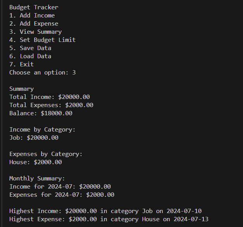Click the '5. Save Data' option text

(30, 48)
